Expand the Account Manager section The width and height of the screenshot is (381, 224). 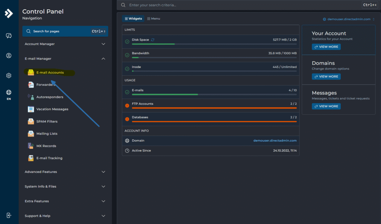pyautogui.click(x=103, y=44)
